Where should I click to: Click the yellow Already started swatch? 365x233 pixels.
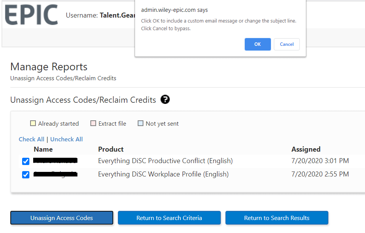tap(33, 123)
